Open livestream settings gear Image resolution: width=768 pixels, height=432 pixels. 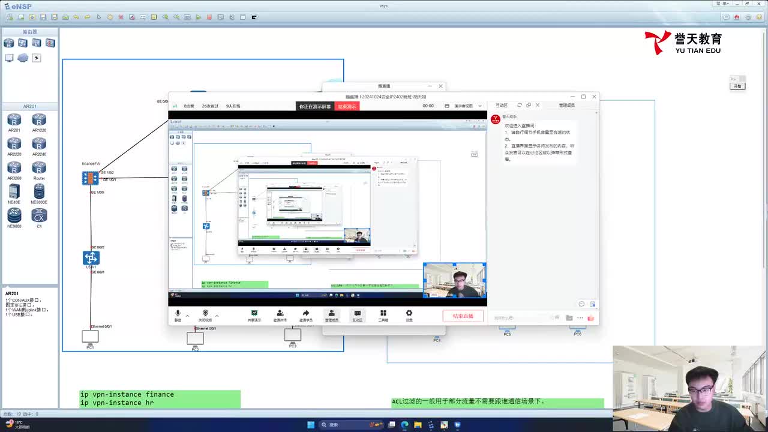409,316
